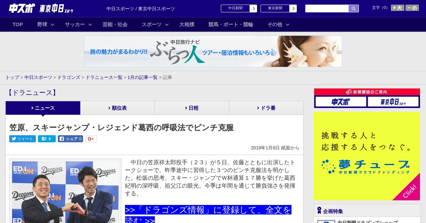Image resolution: width=426 pixels, height=223 pixels.
Task: Click the 企画特集 ribbon icon
Action: pyautogui.click(x=319, y=211)
